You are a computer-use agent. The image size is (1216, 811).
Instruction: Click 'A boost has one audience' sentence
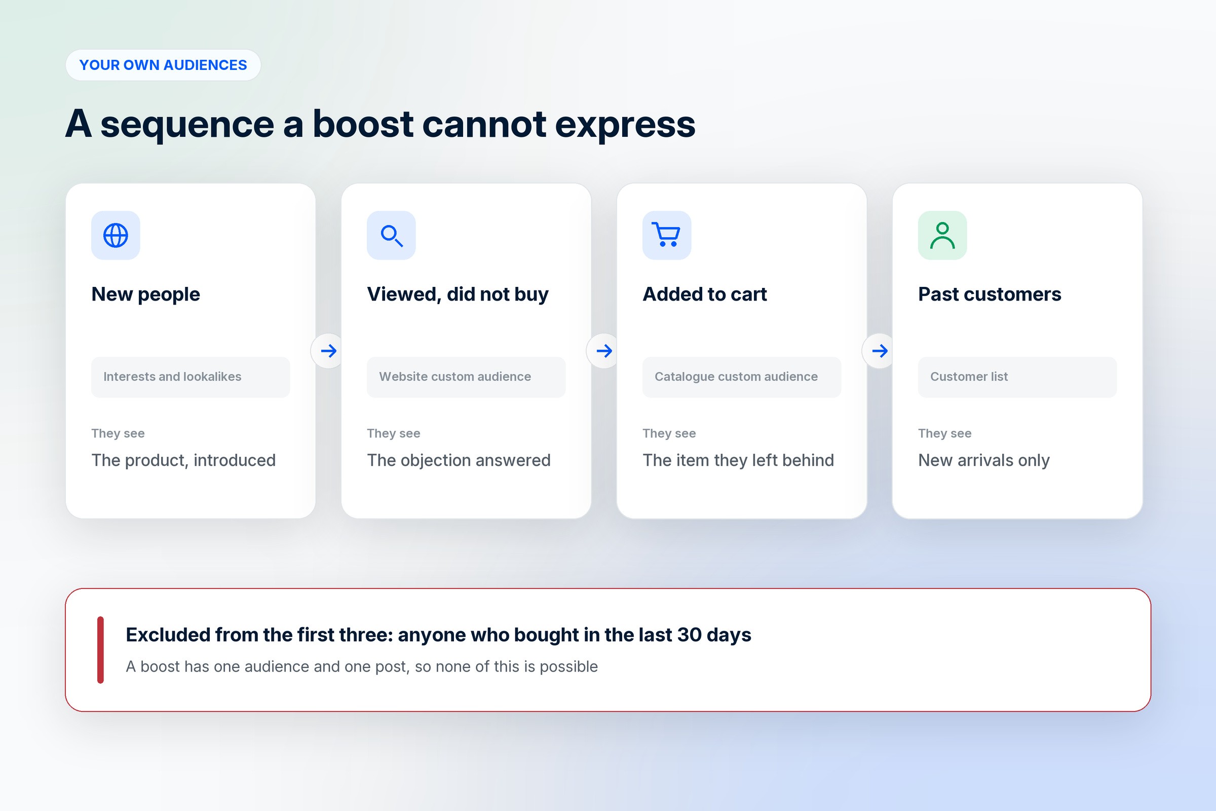coord(361,667)
